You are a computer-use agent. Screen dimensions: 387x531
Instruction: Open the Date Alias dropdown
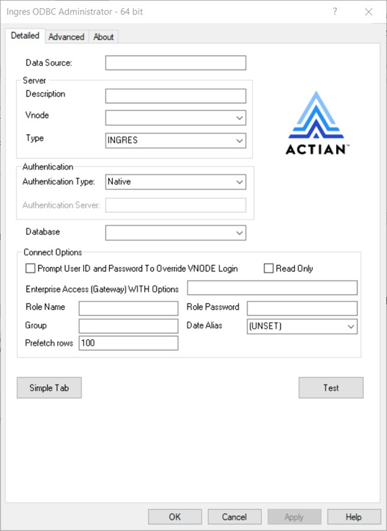(x=350, y=326)
